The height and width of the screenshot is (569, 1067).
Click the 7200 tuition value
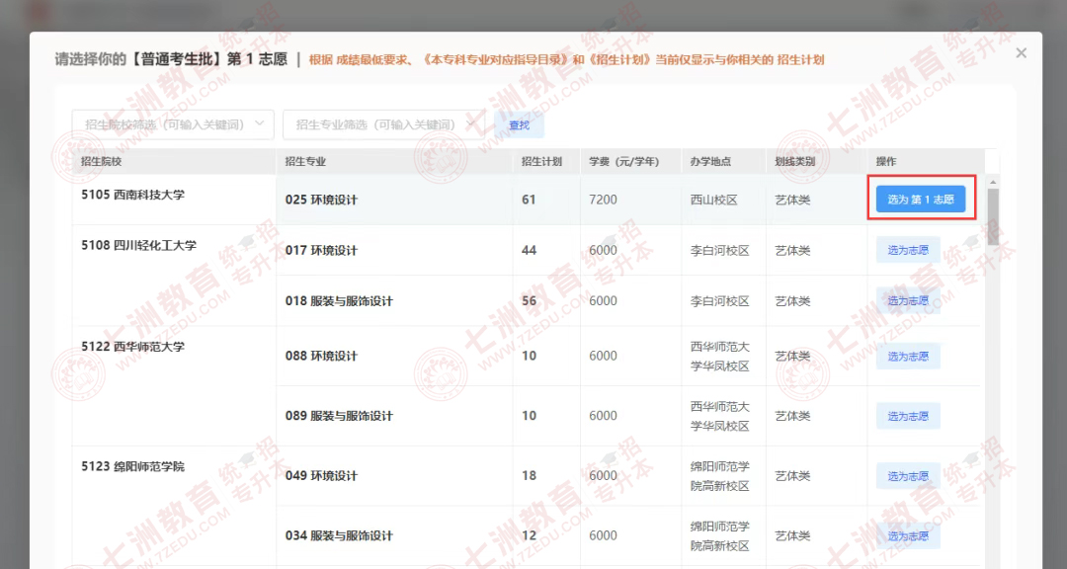point(603,200)
